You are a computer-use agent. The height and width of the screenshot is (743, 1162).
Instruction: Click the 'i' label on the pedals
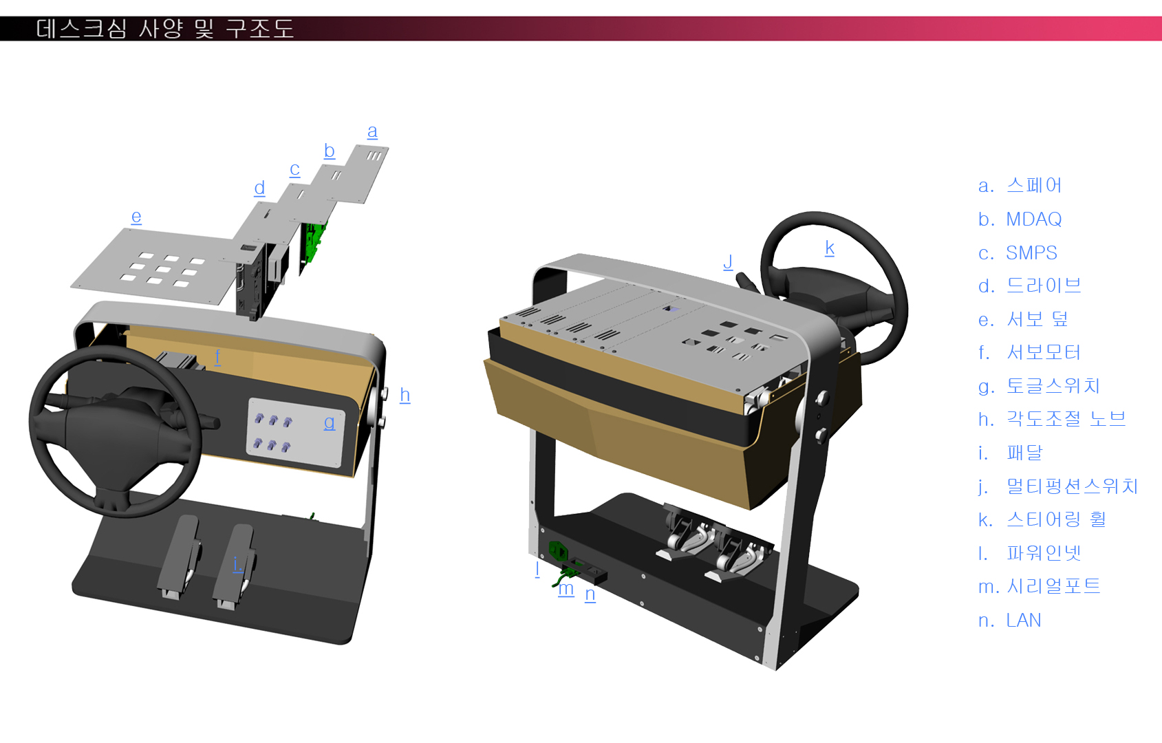pyautogui.click(x=237, y=564)
